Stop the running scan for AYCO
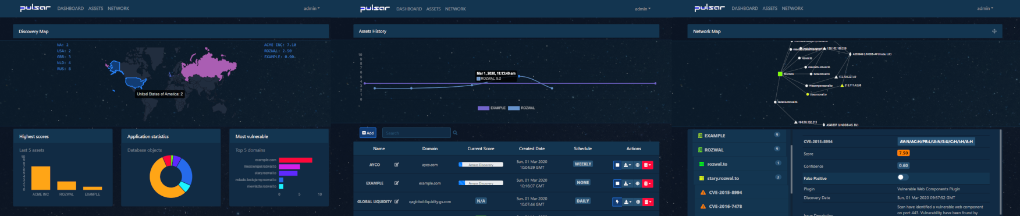This screenshot has height=216, width=1020. pyautogui.click(x=617, y=165)
